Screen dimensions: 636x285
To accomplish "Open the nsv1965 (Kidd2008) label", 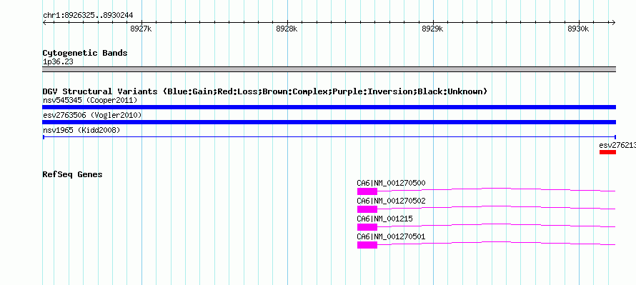I will click(81, 130).
